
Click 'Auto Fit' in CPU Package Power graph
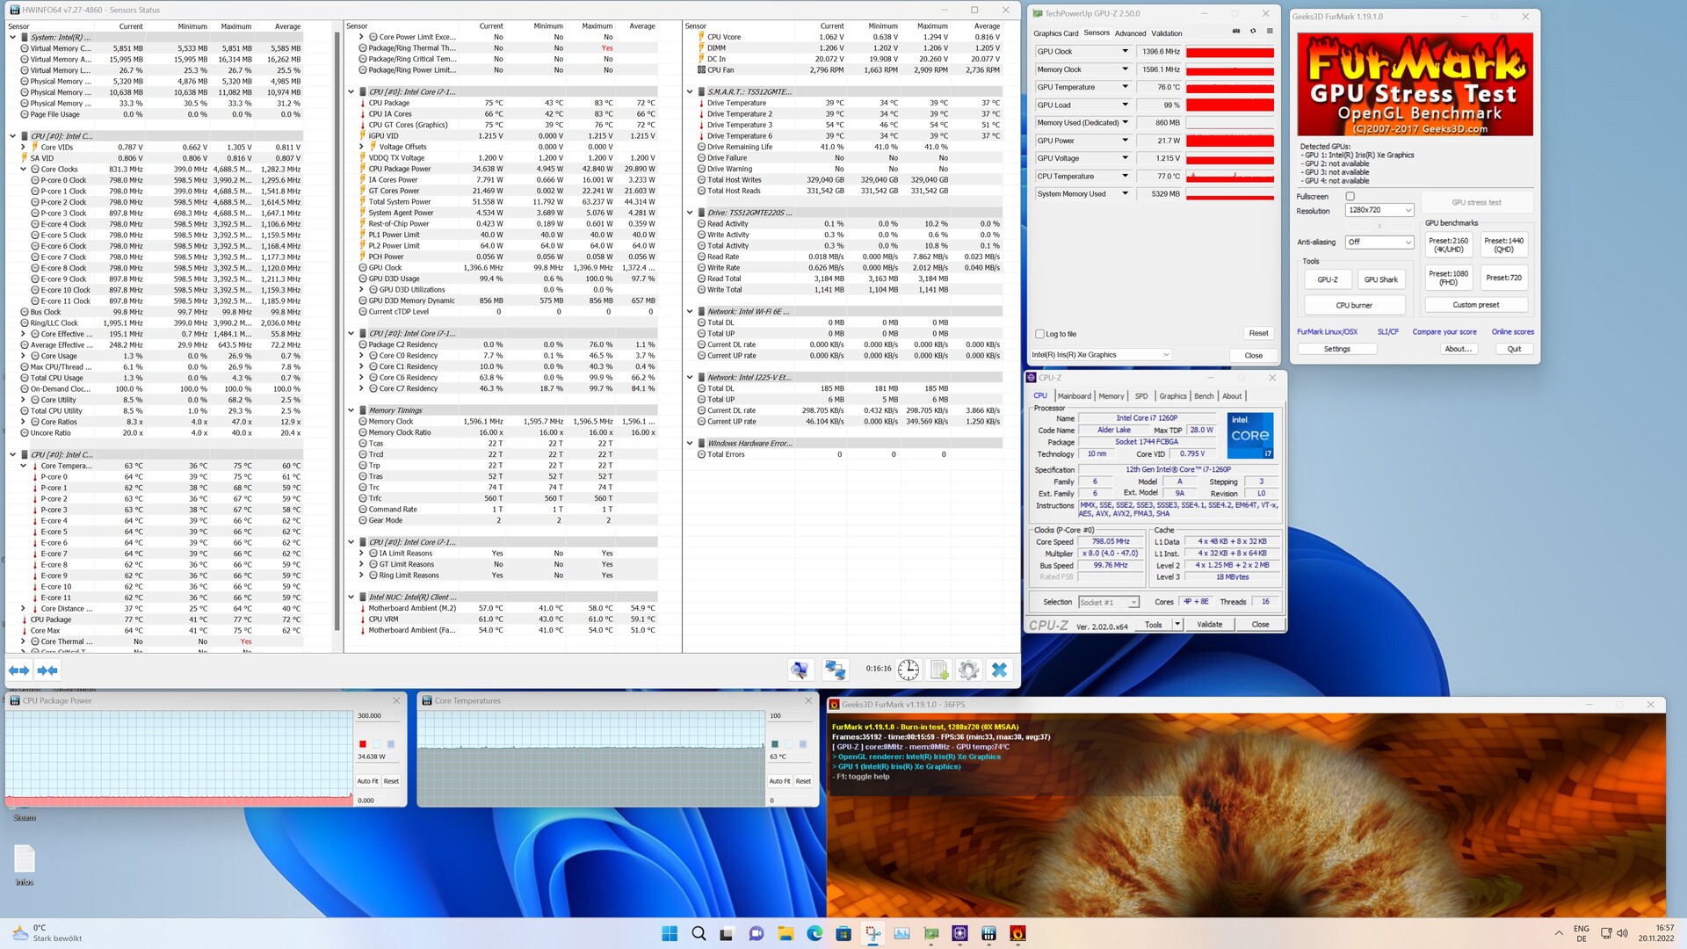(x=367, y=781)
